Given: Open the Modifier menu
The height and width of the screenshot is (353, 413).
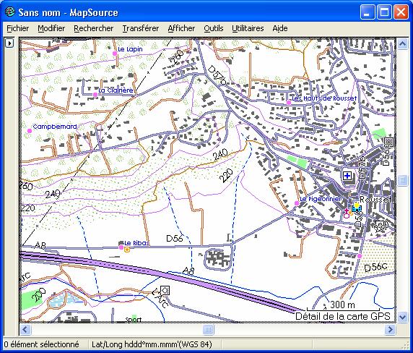Looking at the screenshot, I should tap(51, 28).
